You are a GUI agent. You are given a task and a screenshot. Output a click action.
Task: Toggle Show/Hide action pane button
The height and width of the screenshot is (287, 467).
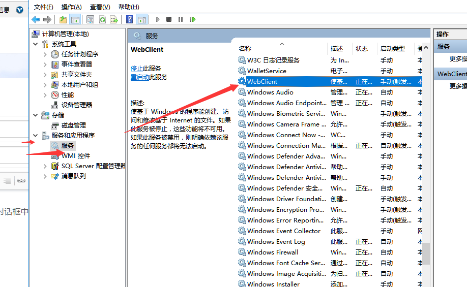coord(142,19)
